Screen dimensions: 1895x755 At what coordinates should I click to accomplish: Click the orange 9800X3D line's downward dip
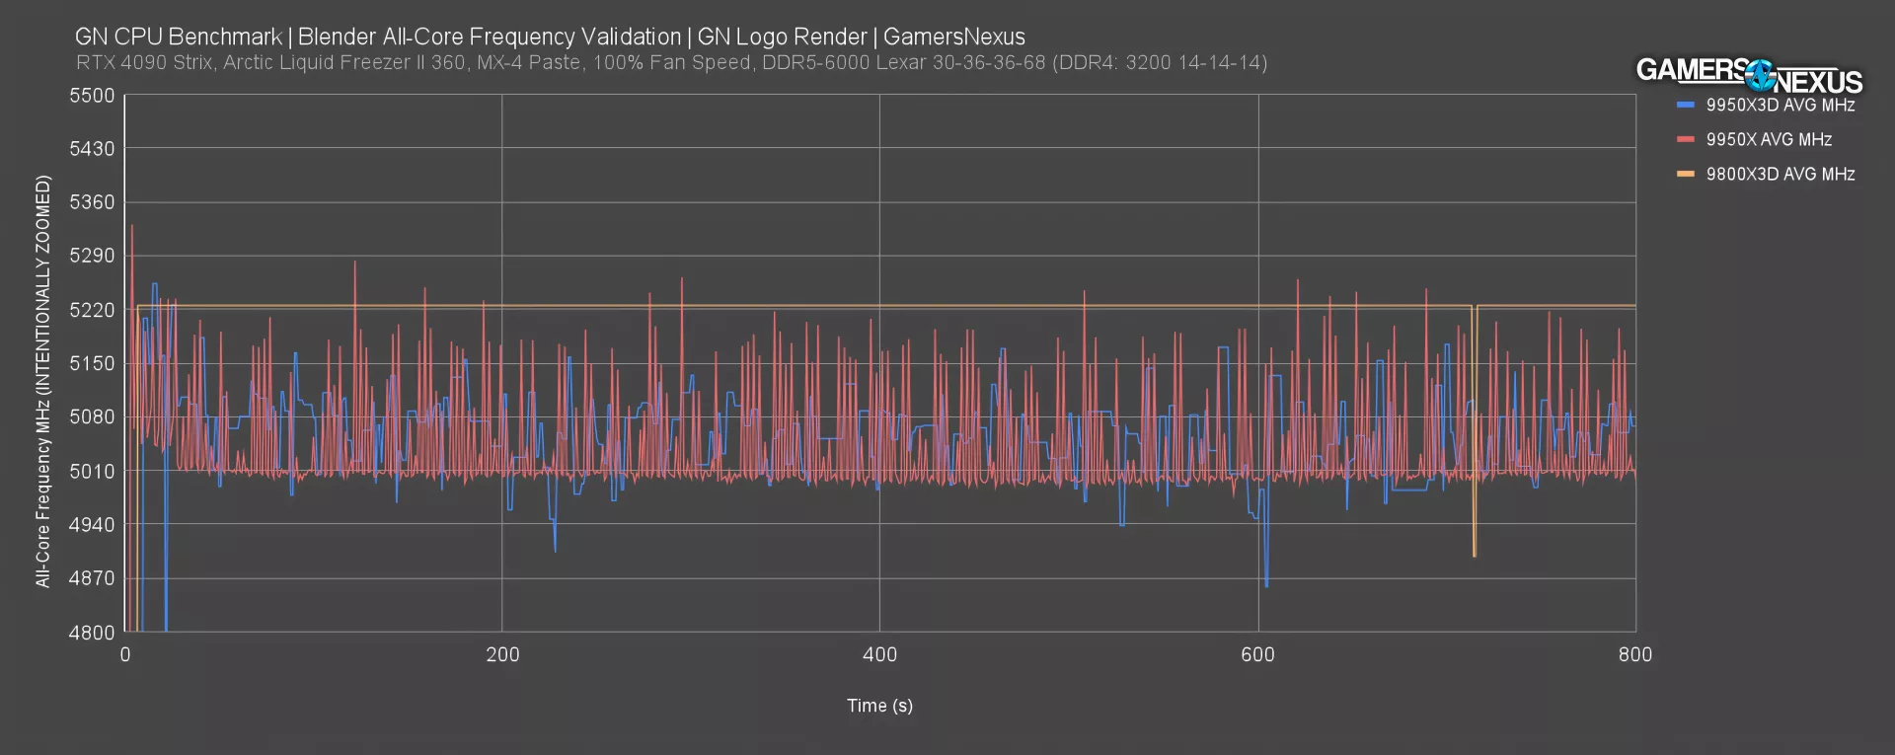(1475, 553)
